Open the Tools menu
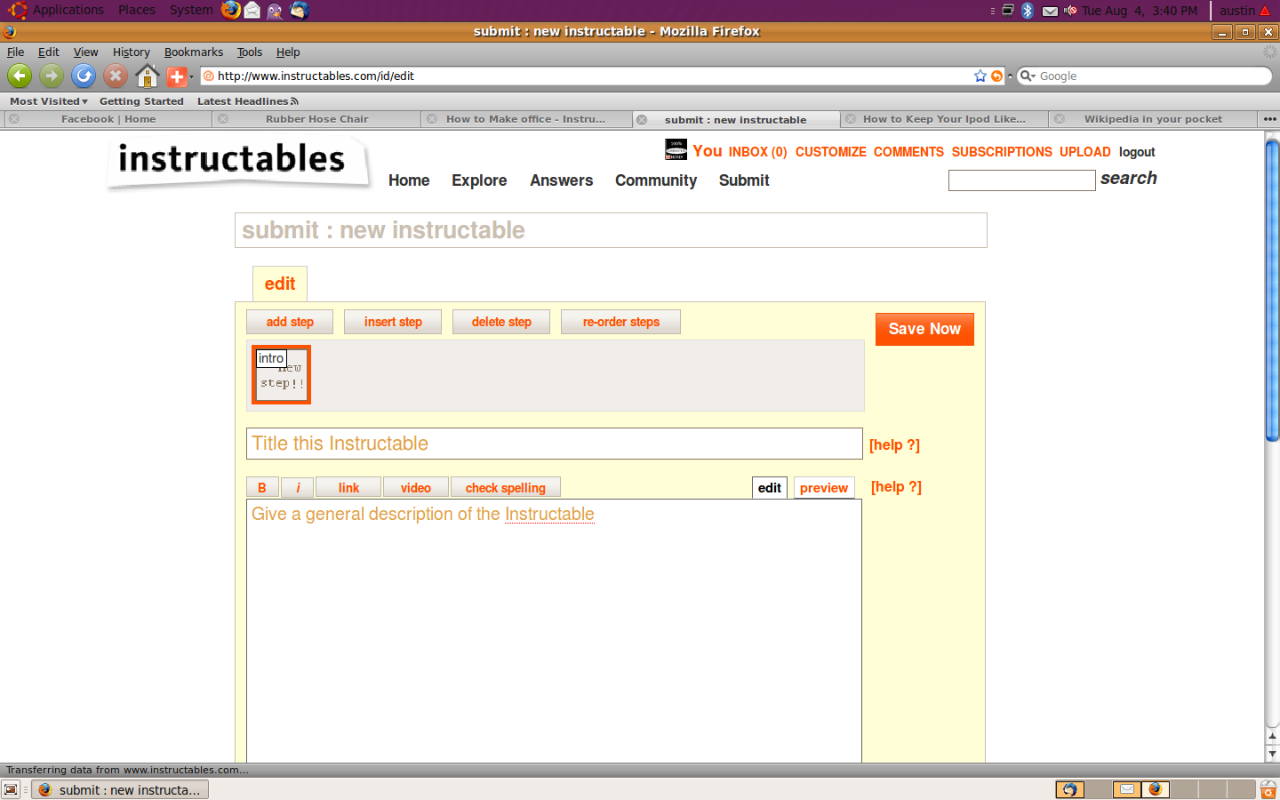This screenshot has height=800, width=1280. pos(250,52)
